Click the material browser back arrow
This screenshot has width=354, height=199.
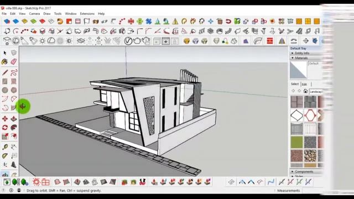tap(293, 91)
